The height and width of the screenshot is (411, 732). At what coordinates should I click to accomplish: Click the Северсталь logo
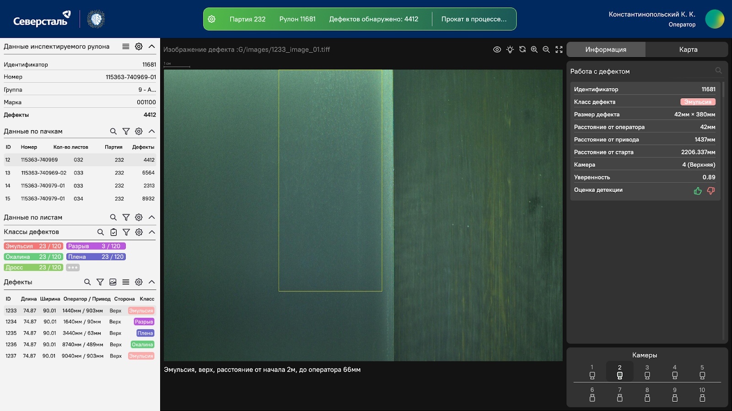point(42,19)
